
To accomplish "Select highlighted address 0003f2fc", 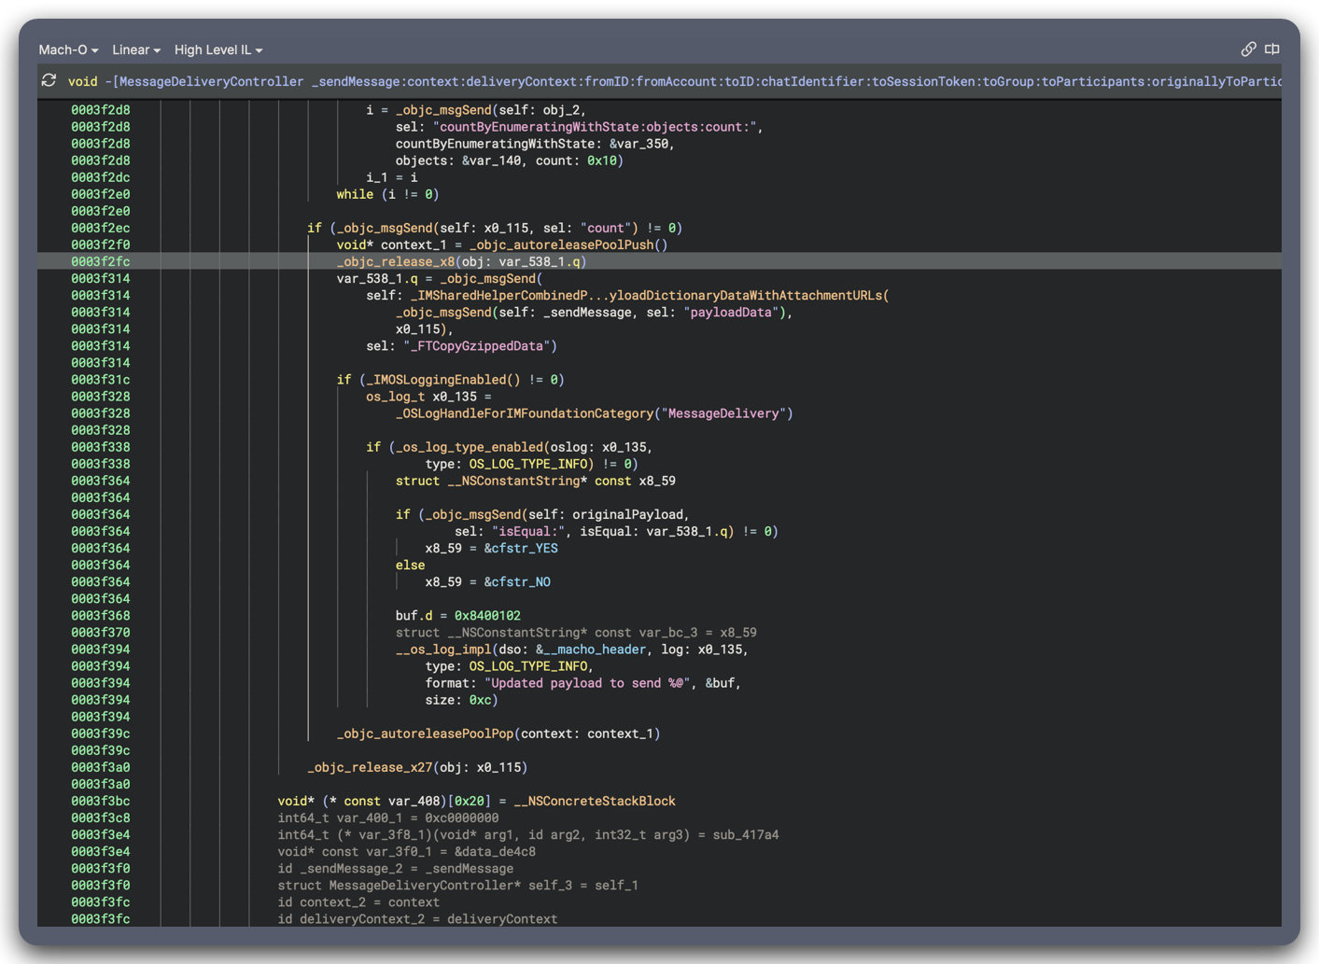I will tap(100, 261).
